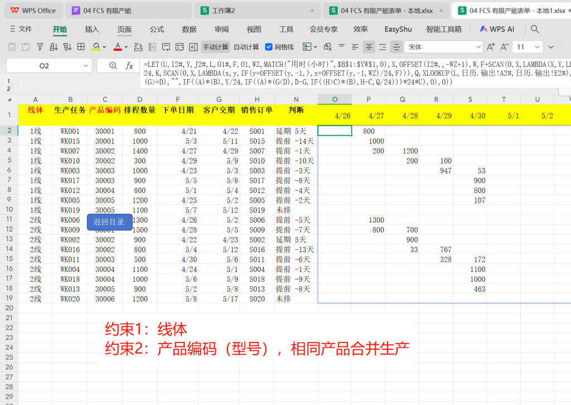
Task: Click the paste-as-values clipboard icon
Action: pos(12,47)
